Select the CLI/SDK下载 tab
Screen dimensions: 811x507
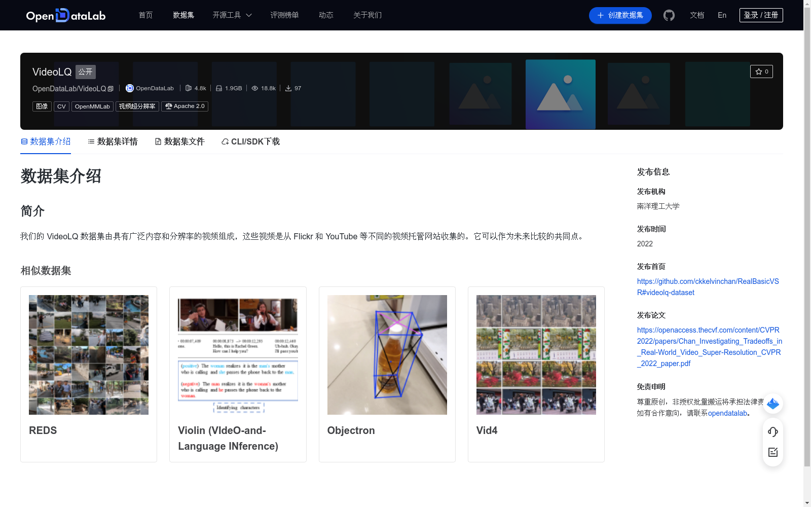(x=250, y=141)
